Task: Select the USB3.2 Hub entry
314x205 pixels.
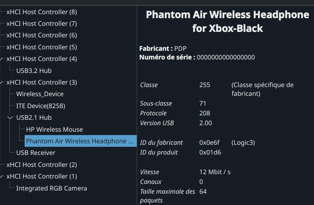Action: click(x=34, y=71)
